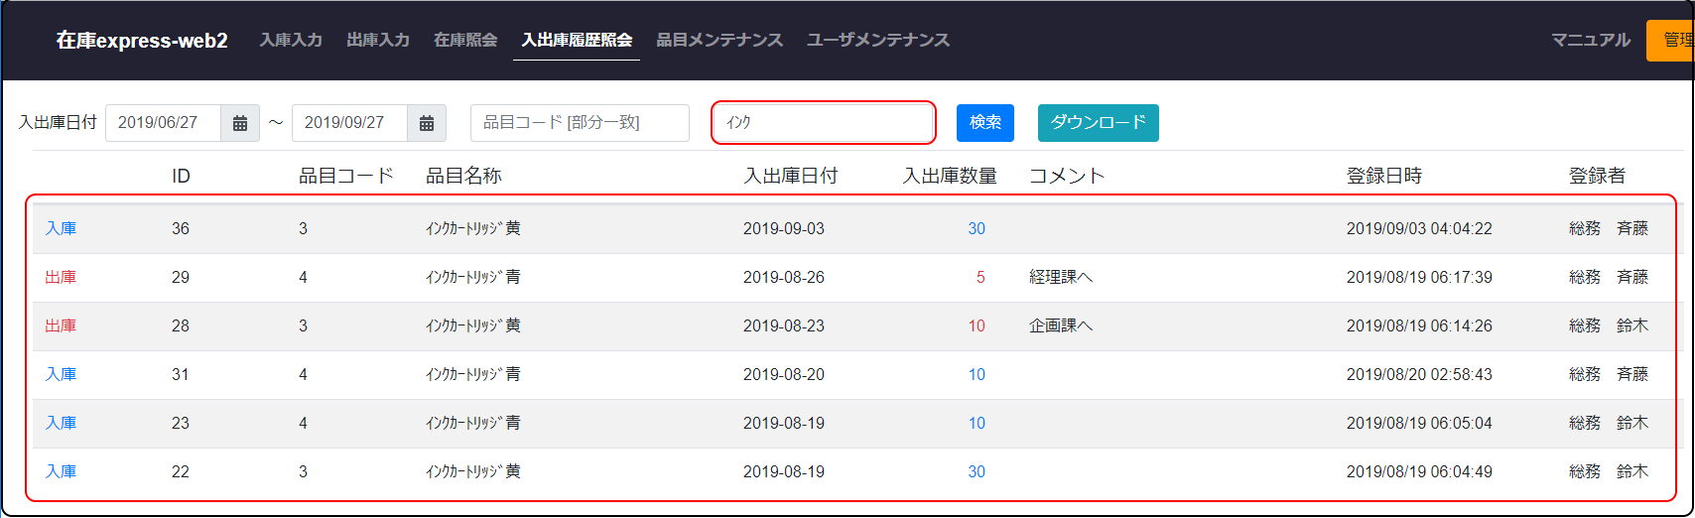Open calendar picker for end date

[427, 123]
